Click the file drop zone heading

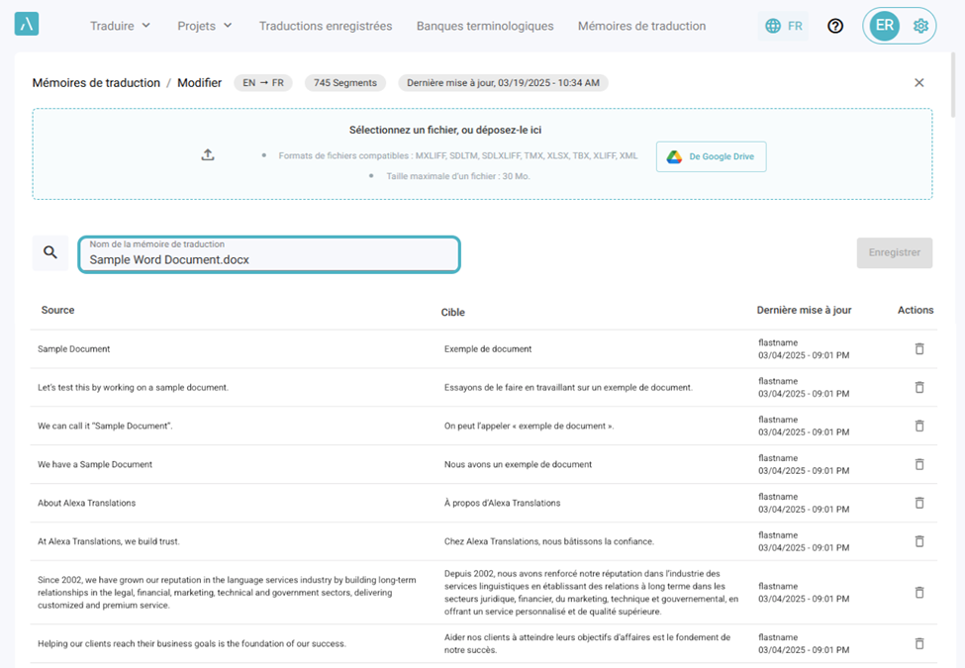click(x=445, y=130)
